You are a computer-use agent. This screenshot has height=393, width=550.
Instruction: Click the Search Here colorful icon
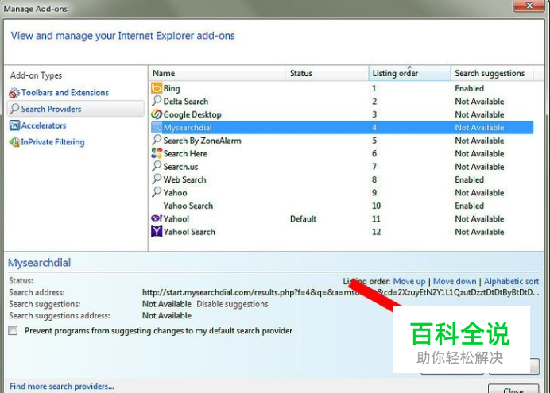coord(157,153)
